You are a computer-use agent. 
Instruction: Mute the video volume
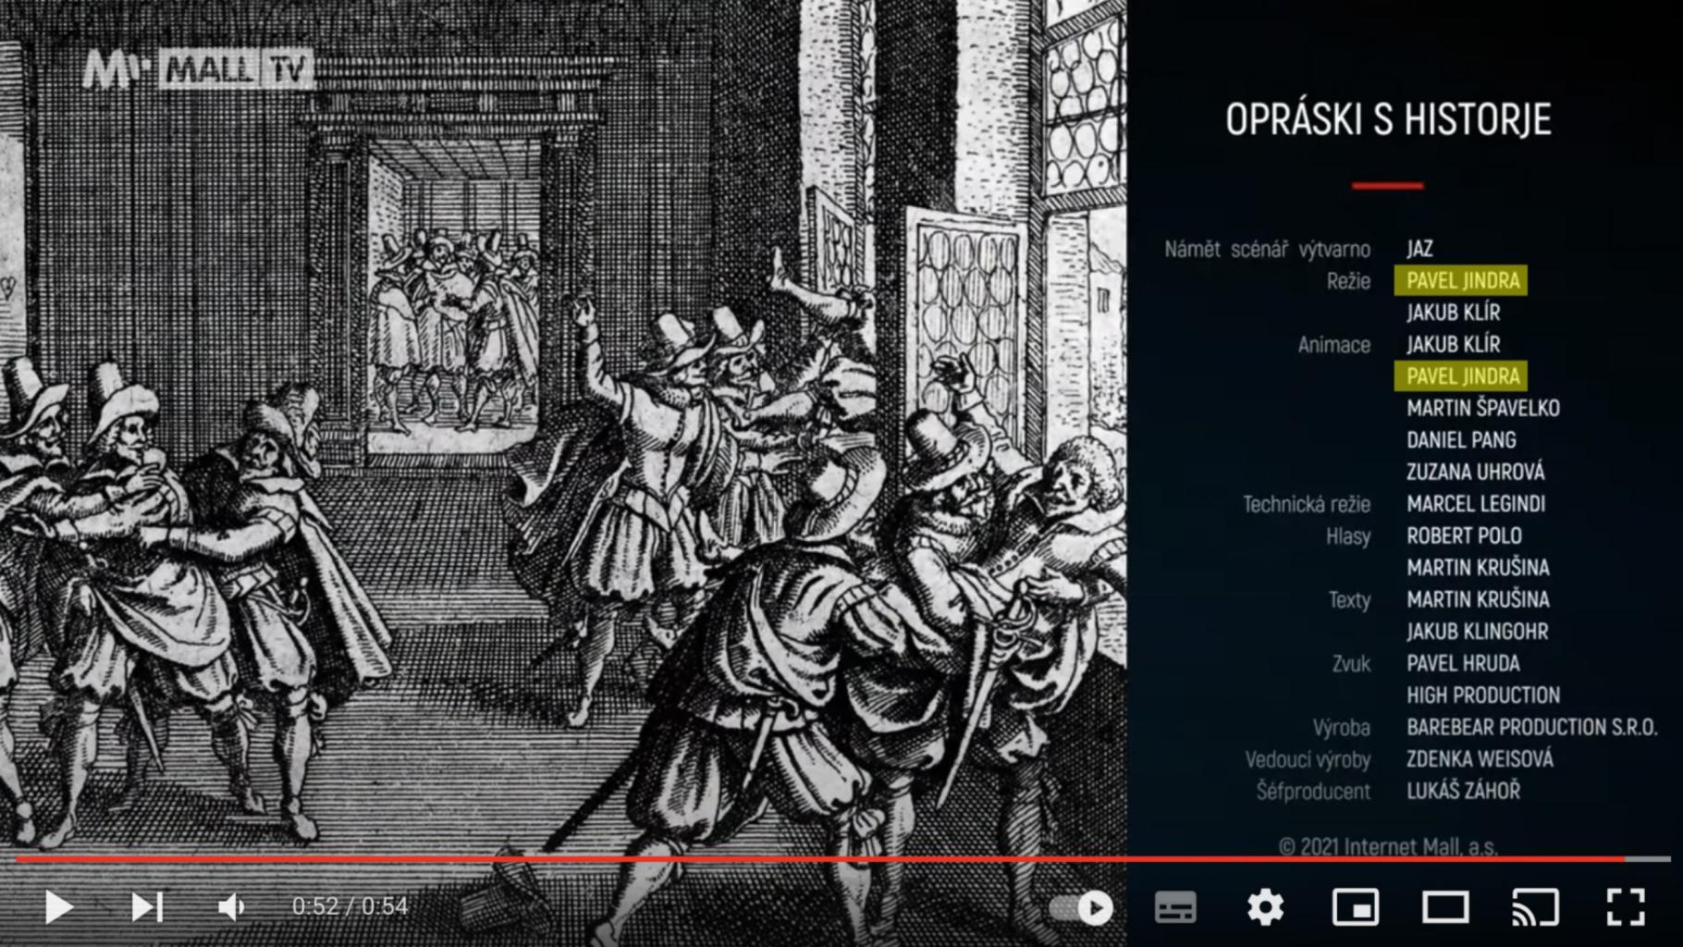(231, 907)
